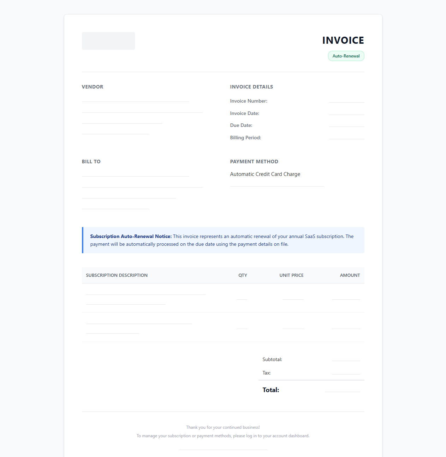Click the Invoice Number value field
Image resolution: width=446 pixels, height=457 pixels.
(347, 99)
